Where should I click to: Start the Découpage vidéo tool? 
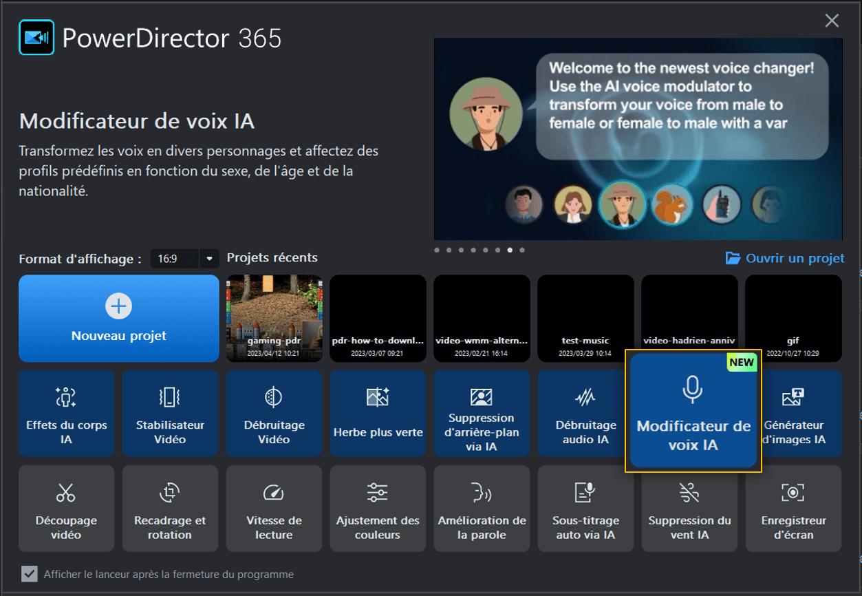pyautogui.click(x=67, y=509)
